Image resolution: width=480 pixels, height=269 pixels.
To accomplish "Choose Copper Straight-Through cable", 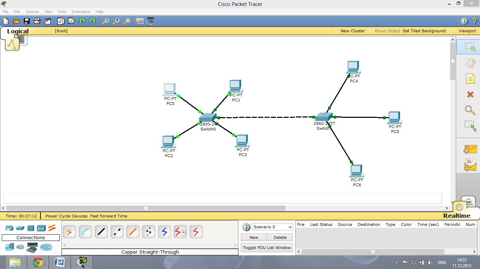I will coord(101,232).
